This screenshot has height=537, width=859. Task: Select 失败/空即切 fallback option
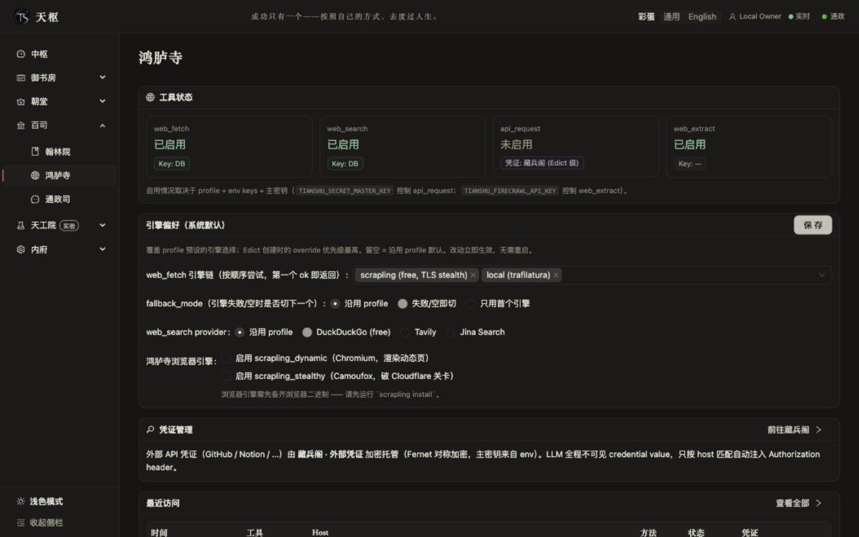403,304
